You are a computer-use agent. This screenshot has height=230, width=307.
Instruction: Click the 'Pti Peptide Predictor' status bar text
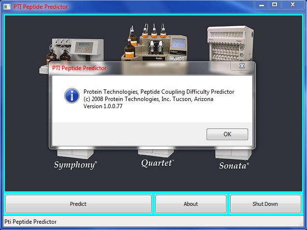[x=30, y=222]
